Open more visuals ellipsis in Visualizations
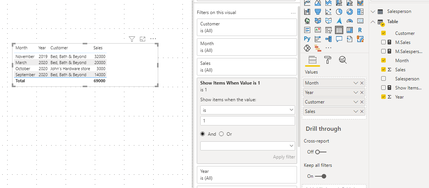Image resolution: width=429 pixels, height=188 pixels. (328, 48)
